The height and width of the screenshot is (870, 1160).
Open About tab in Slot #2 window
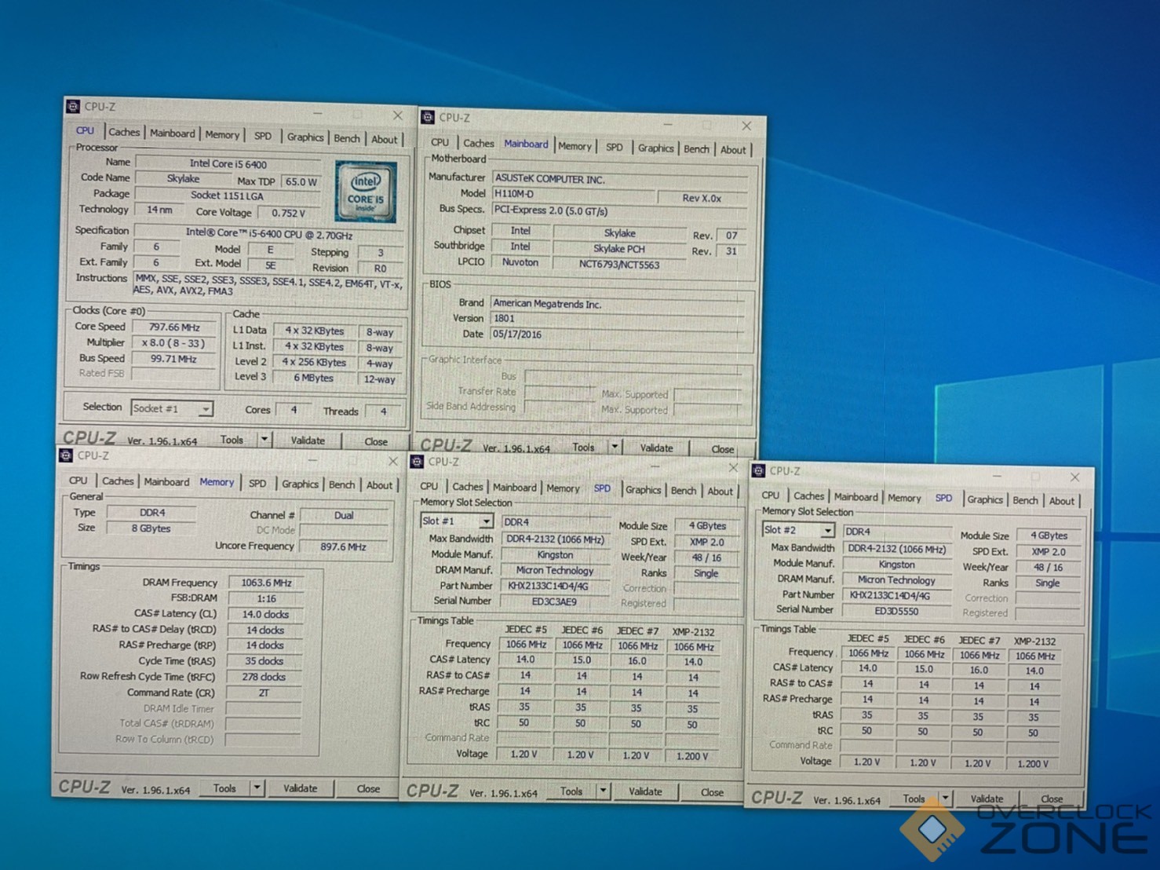pos(1061,501)
